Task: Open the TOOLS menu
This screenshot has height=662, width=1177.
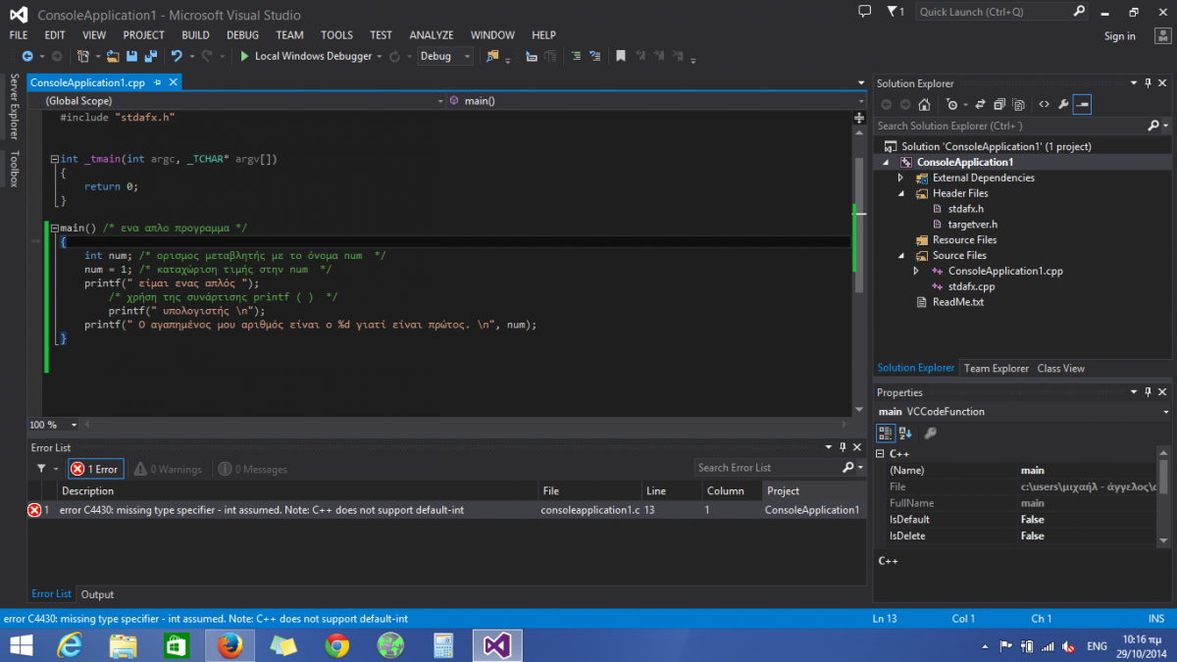Action: tap(336, 35)
